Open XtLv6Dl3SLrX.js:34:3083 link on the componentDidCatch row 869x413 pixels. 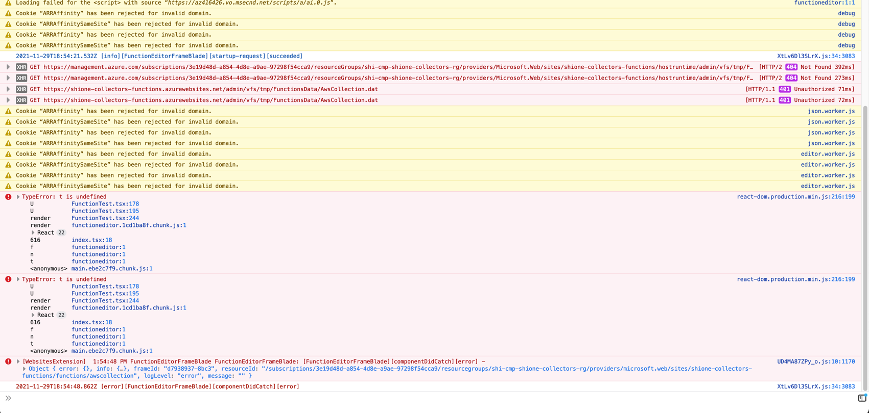816,386
